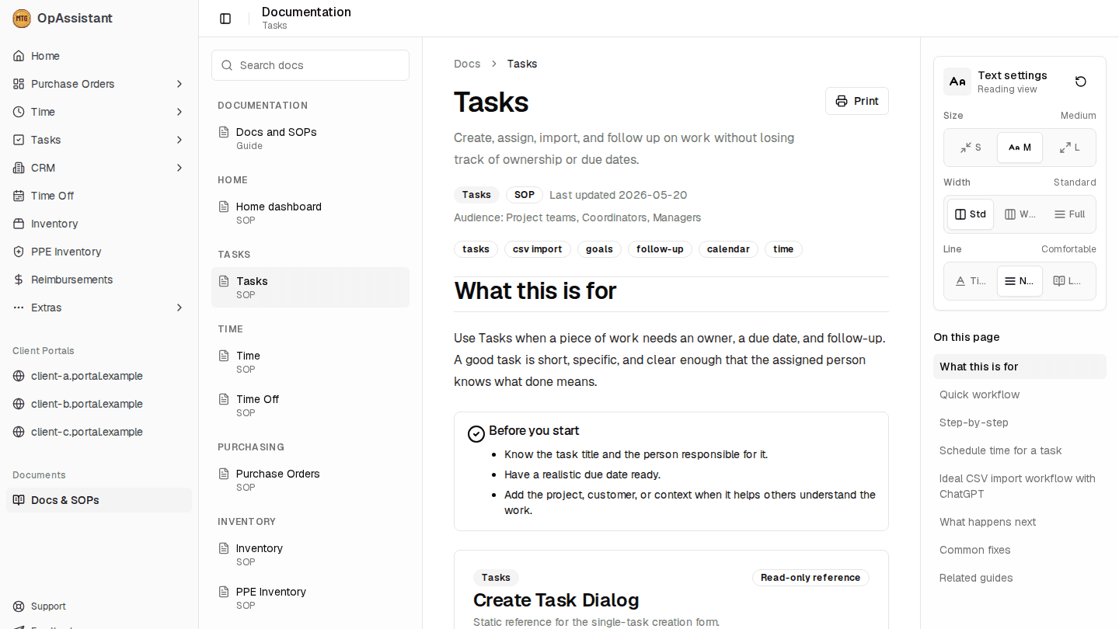
Task: Open client-c.portal.example link
Action: (99, 432)
